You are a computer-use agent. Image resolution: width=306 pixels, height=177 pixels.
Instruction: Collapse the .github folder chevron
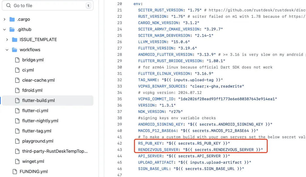4,29
